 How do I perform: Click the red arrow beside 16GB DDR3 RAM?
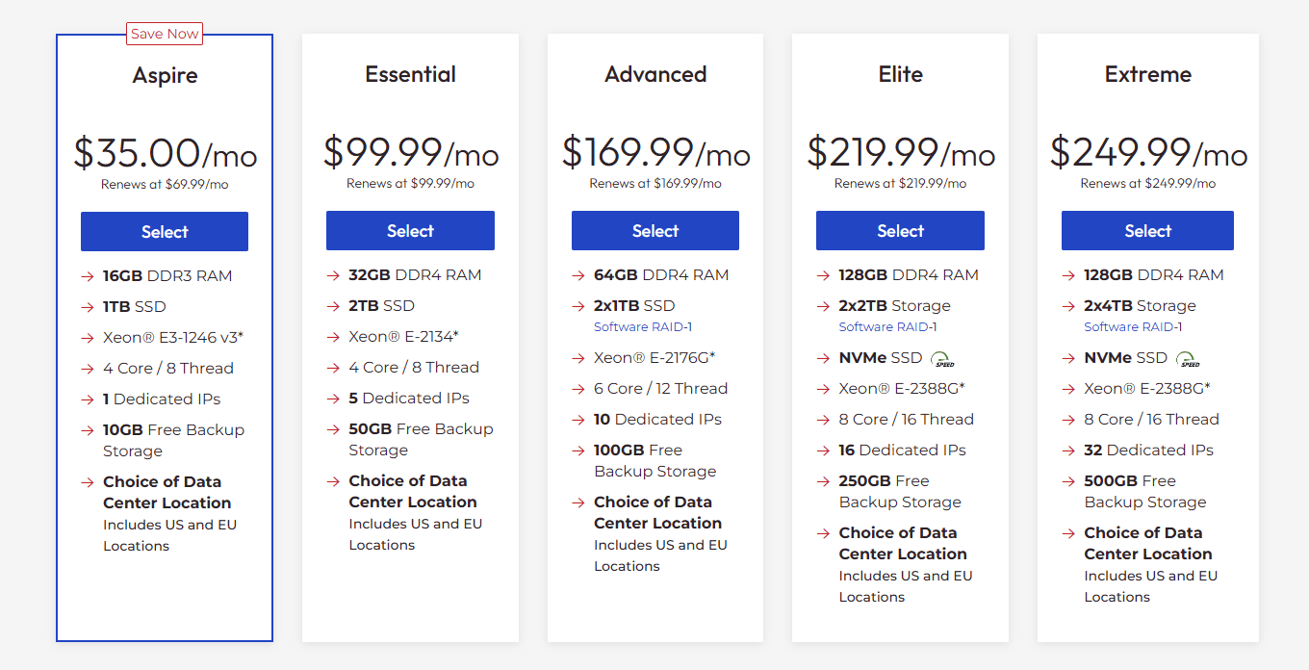pos(87,275)
